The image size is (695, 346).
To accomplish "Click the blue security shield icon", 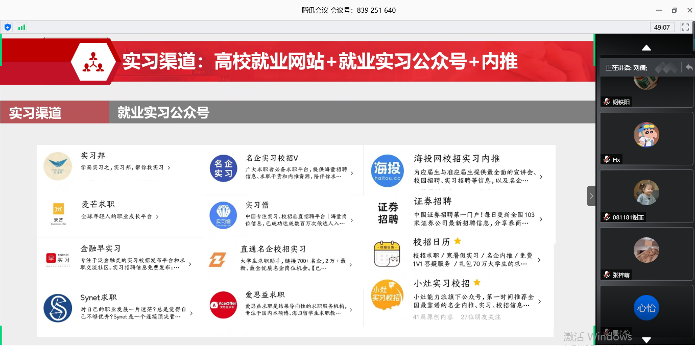I will (x=7, y=27).
